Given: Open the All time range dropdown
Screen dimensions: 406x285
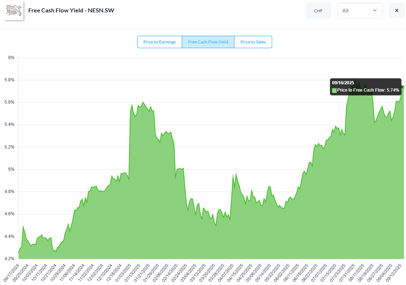Looking at the screenshot, I should tap(360, 10).
